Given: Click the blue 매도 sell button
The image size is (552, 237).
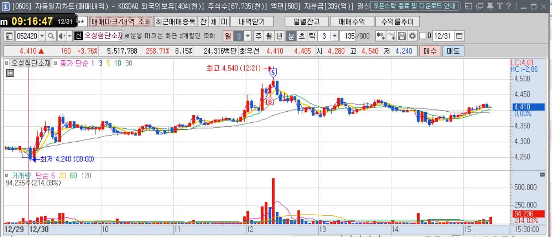Looking at the screenshot, I should (x=453, y=51).
